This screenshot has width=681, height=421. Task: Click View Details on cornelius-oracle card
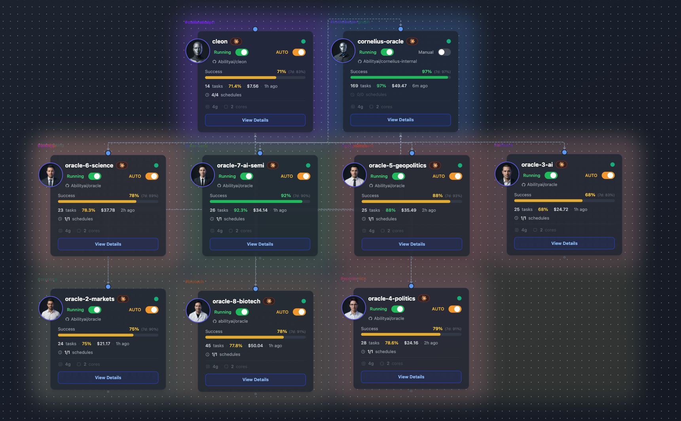(x=400, y=120)
